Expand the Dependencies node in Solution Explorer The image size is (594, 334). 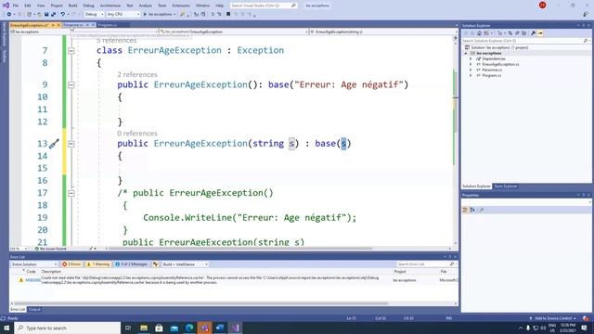[471, 58]
